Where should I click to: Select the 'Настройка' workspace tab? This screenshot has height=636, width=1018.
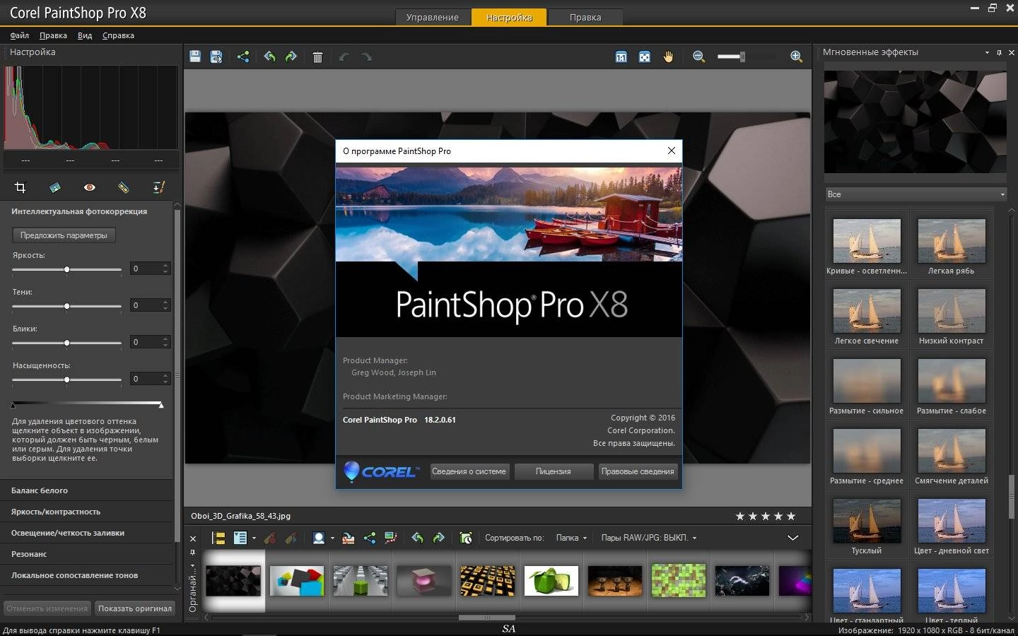click(509, 17)
